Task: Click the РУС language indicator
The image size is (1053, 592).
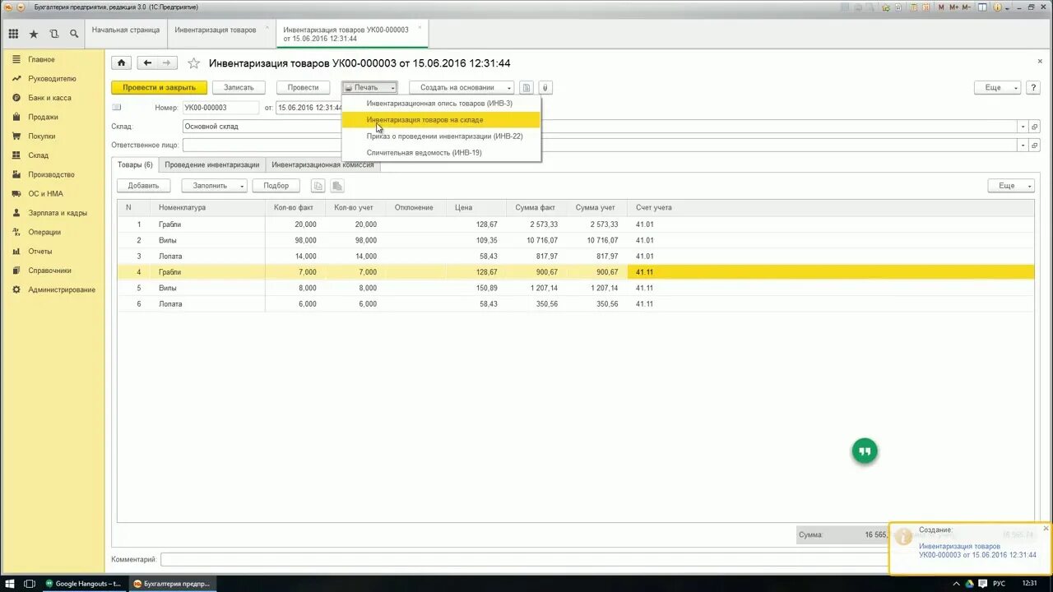Action: click(x=999, y=584)
